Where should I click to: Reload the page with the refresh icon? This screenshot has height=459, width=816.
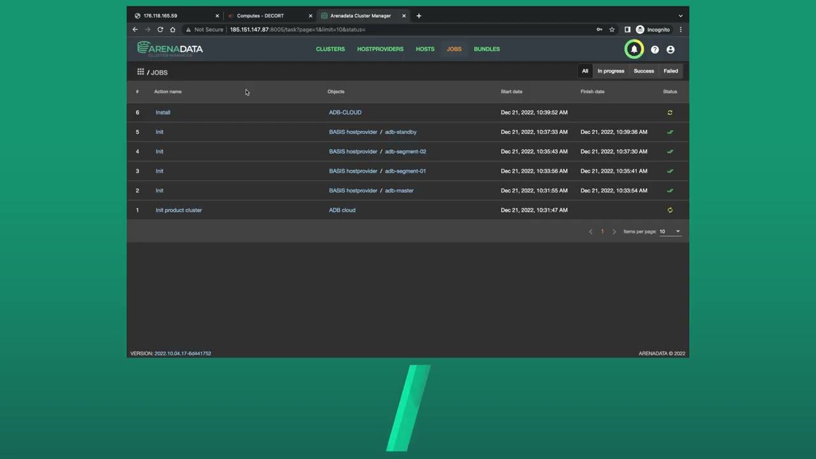(160, 29)
